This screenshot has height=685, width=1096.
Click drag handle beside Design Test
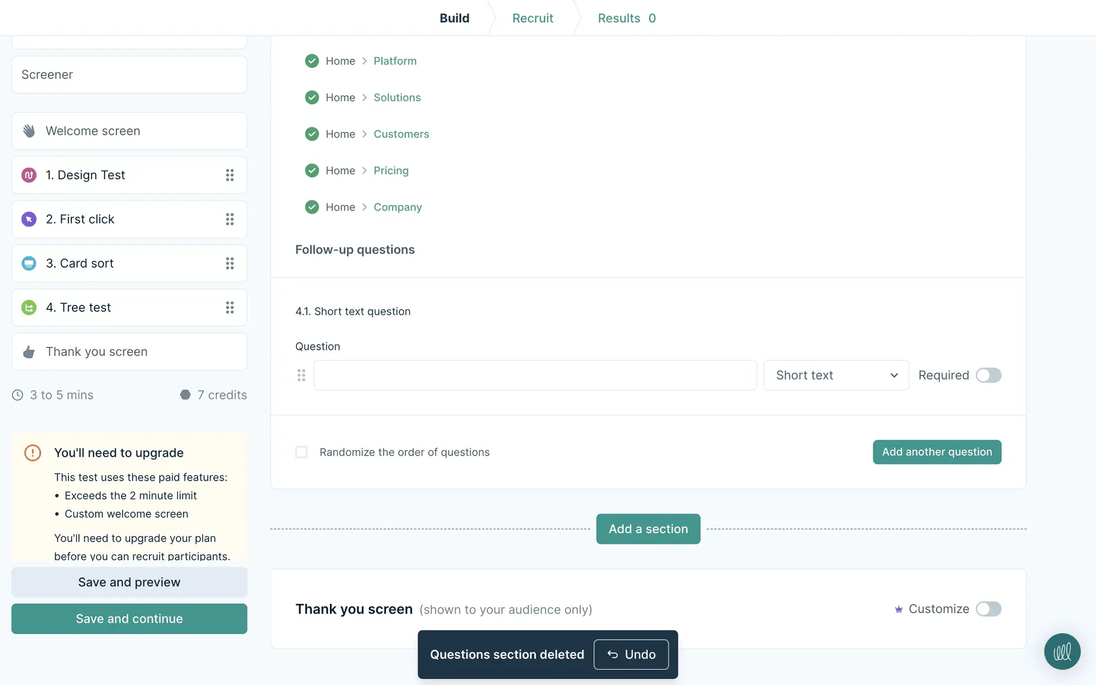click(x=229, y=175)
